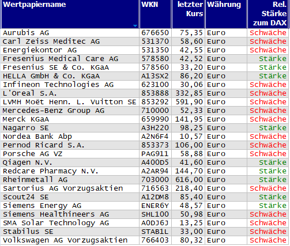The width and height of the screenshot is (290, 246).
Task: Select the price 332,85 cell
Action: [189, 93]
